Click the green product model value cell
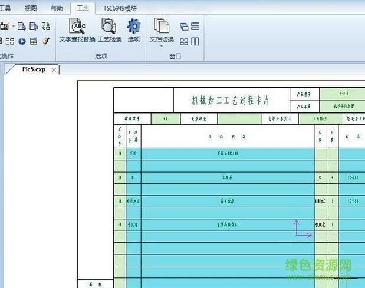 tap(343, 94)
